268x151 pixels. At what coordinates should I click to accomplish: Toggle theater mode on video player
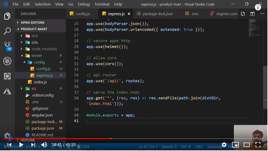pos(247,145)
